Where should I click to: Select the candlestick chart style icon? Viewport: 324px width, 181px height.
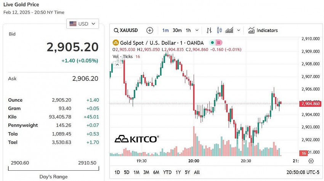click(219, 30)
